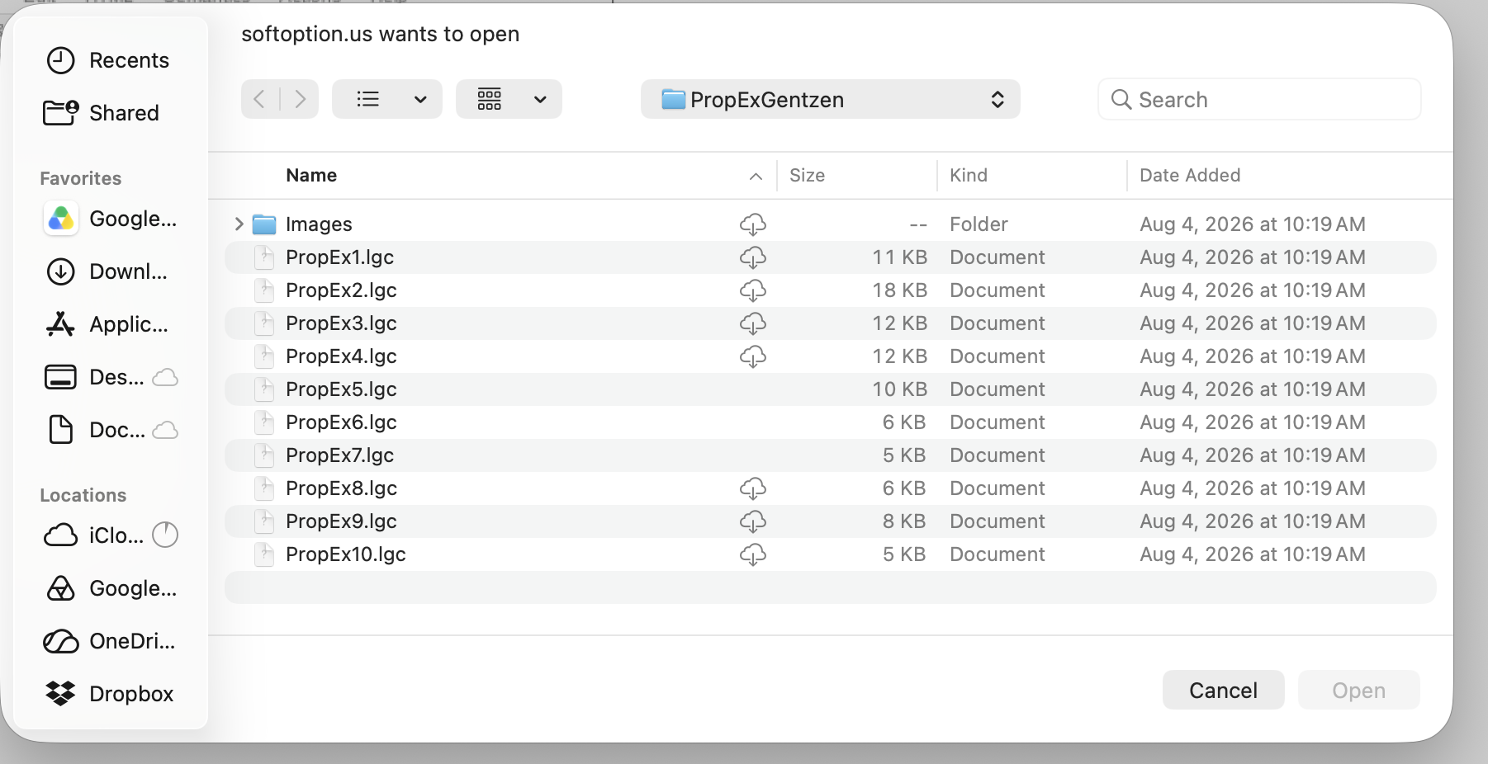Click the forward navigation arrow

pos(300,99)
